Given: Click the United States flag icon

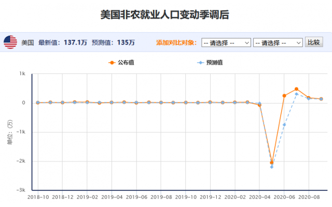Looking at the screenshot, I should pos(10,42).
